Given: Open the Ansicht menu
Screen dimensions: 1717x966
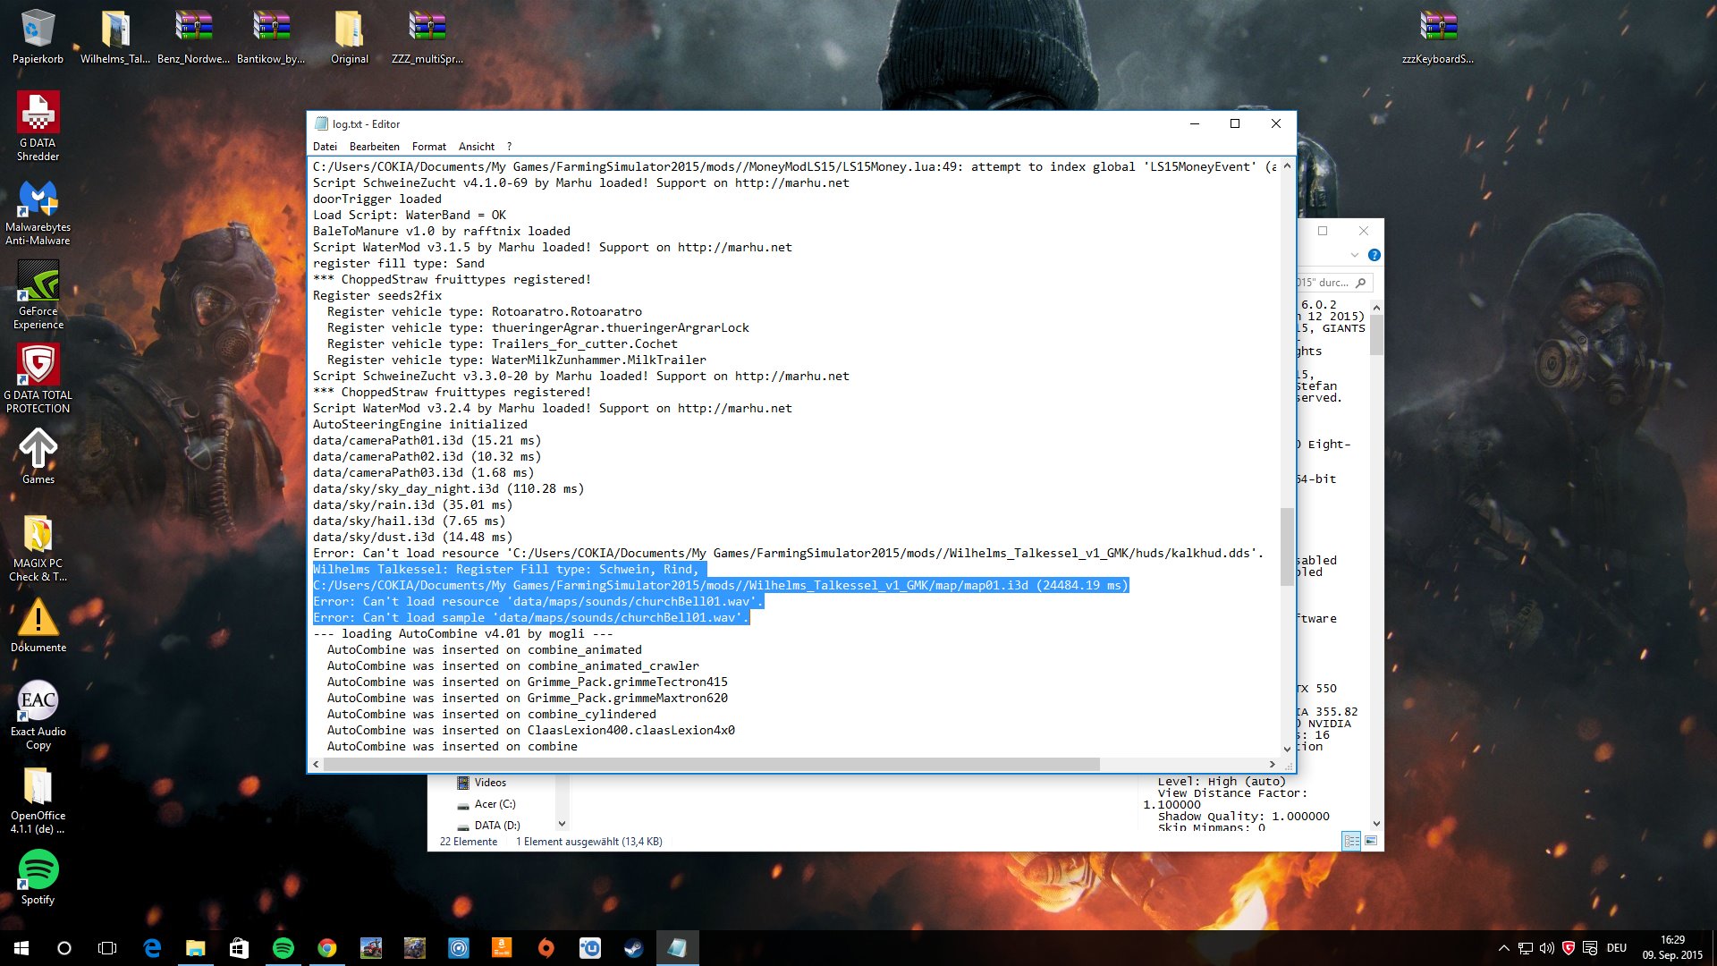Looking at the screenshot, I should click(x=476, y=147).
